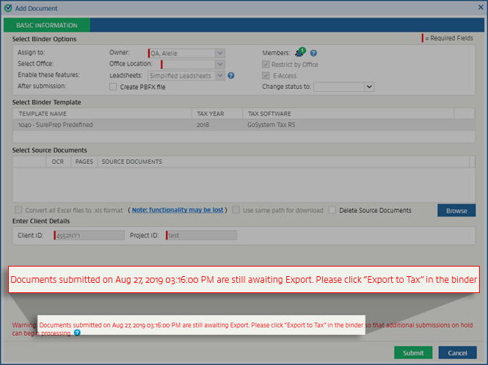Toggle Restrict by Office checkbox
The height and width of the screenshot is (365, 488).
(x=266, y=65)
